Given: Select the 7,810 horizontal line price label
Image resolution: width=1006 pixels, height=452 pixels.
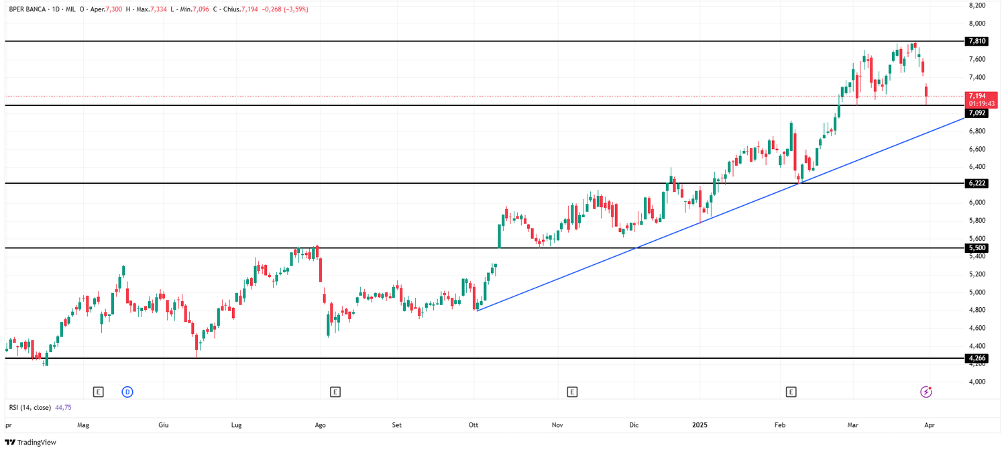Looking at the screenshot, I should pos(977,42).
